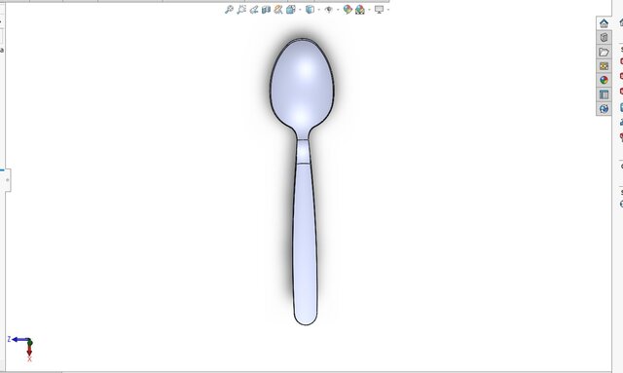623x373 pixels.
Task: Activate the Section View tool
Action: (266, 10)
